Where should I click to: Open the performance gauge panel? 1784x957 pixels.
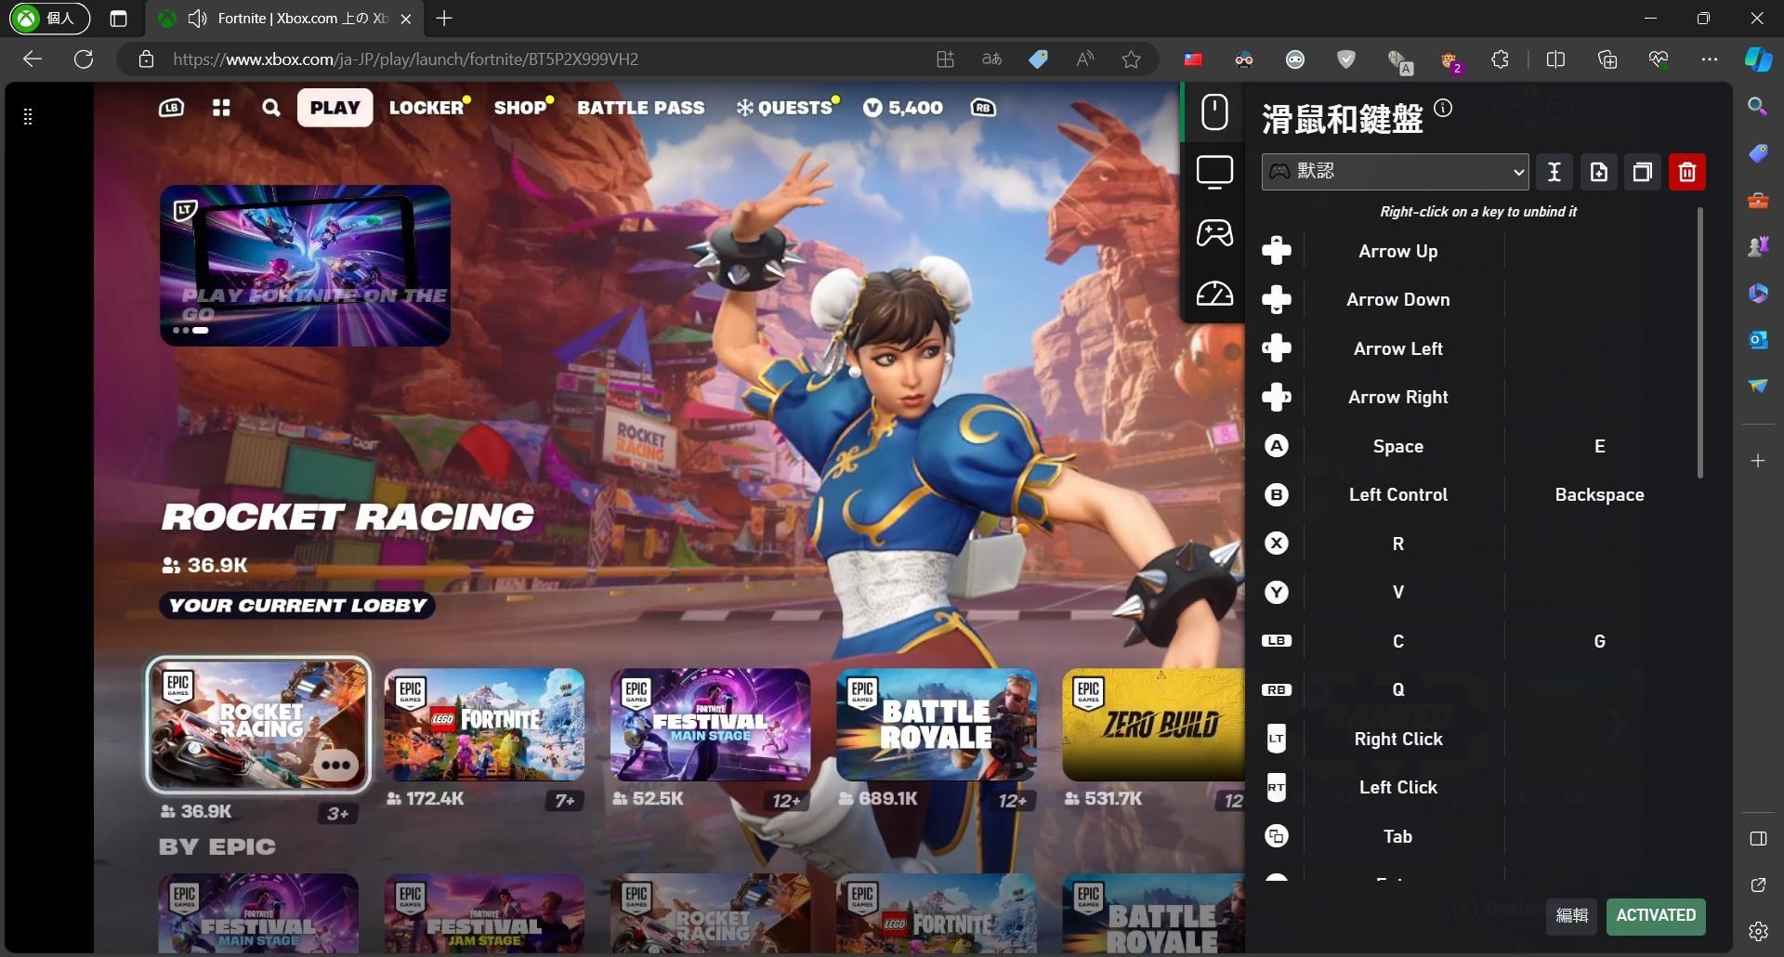1213,294
